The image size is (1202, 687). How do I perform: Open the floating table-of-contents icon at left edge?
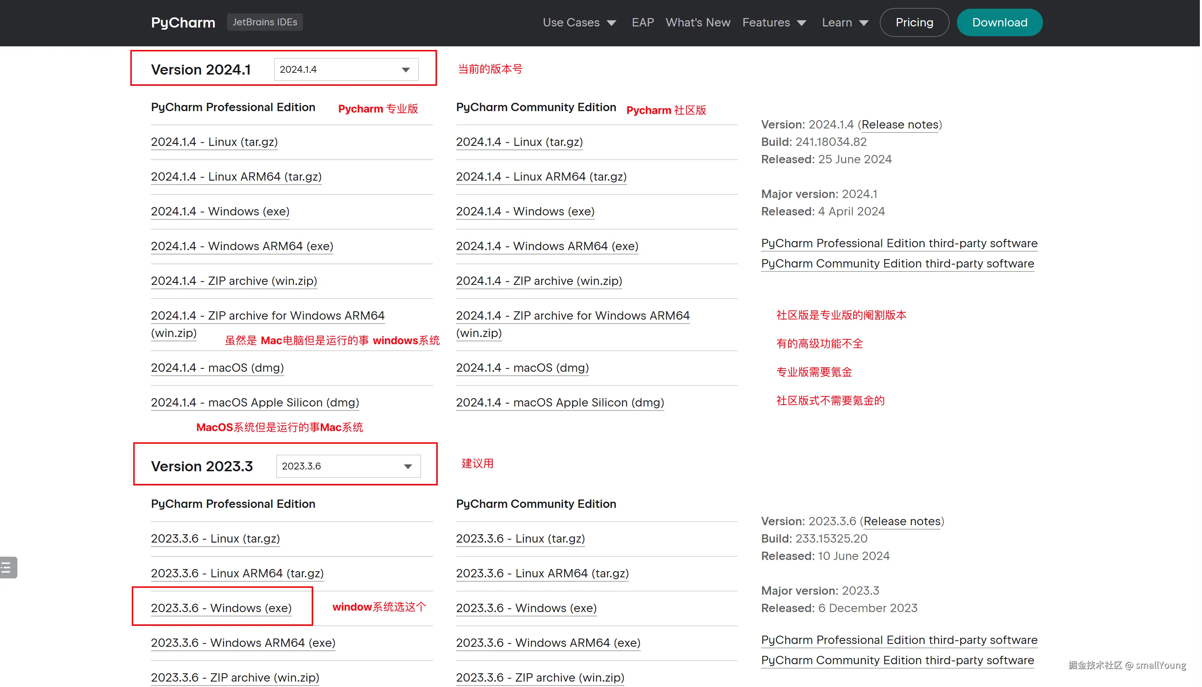(8, 567)
